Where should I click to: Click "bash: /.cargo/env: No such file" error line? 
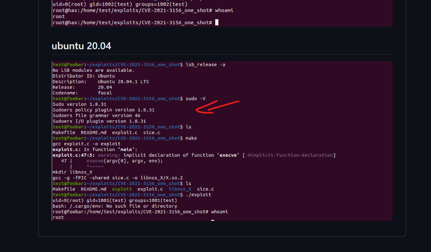(115, 206)
